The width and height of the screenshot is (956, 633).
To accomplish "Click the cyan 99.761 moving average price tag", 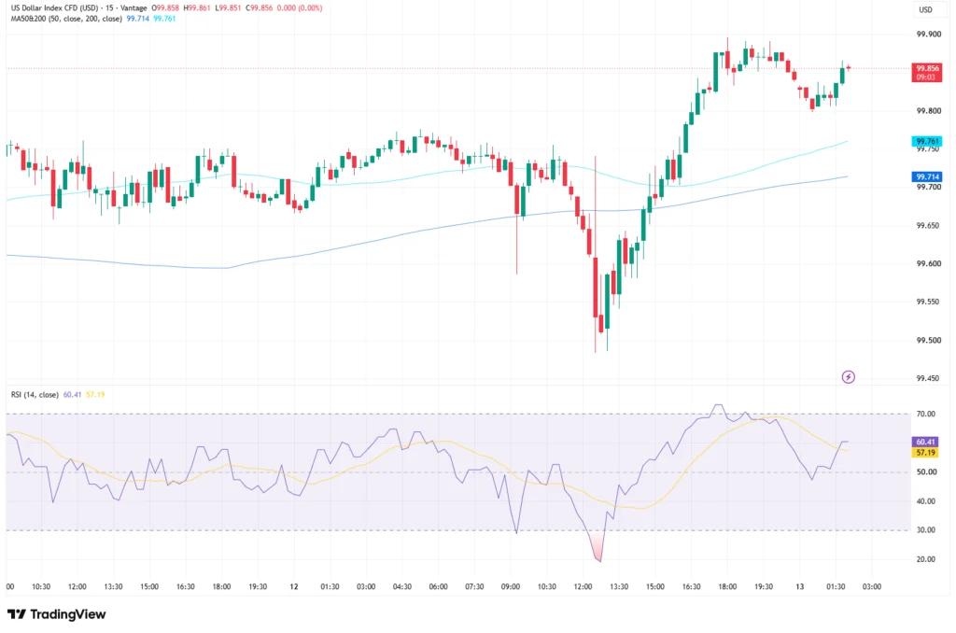I will point(927,141).
